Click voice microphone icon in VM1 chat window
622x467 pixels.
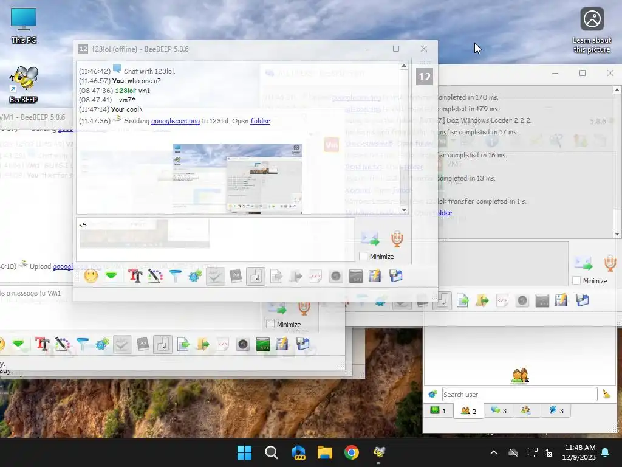point(304,308)
